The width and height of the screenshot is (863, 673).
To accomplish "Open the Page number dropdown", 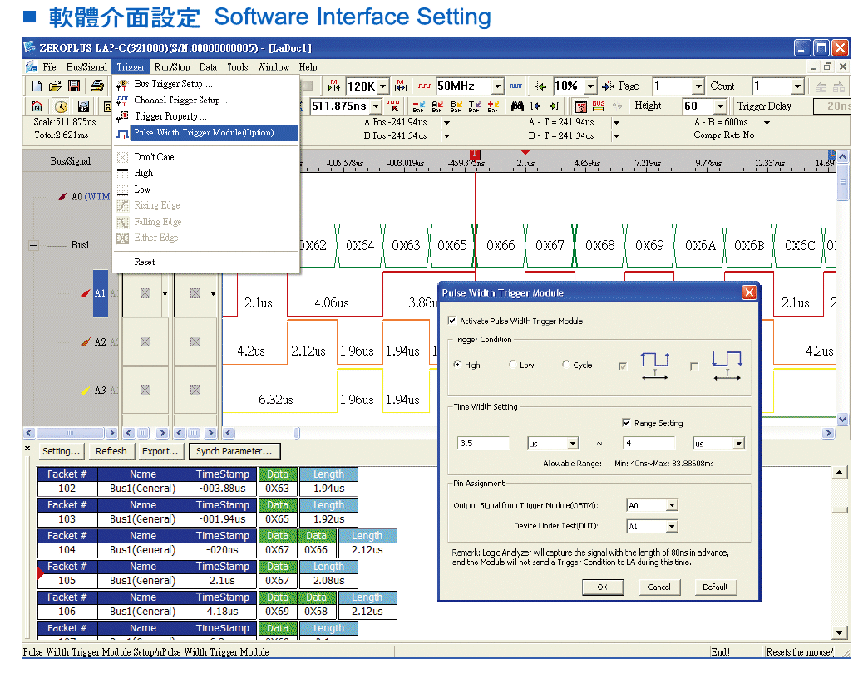I will (x=698, y=86).
